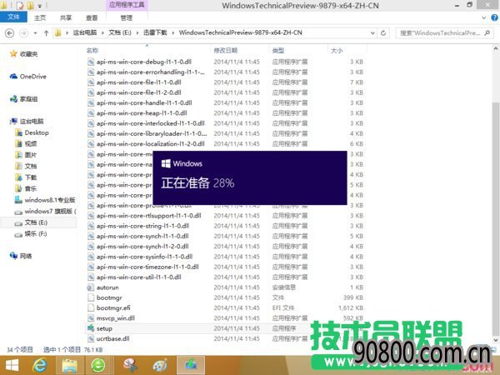Image resolution: width=500 pixels, height=375 pixels.
Task: Select api-ms-win-core-debug-l1-1-0.dll file icon
Action: tap(91, 62)
